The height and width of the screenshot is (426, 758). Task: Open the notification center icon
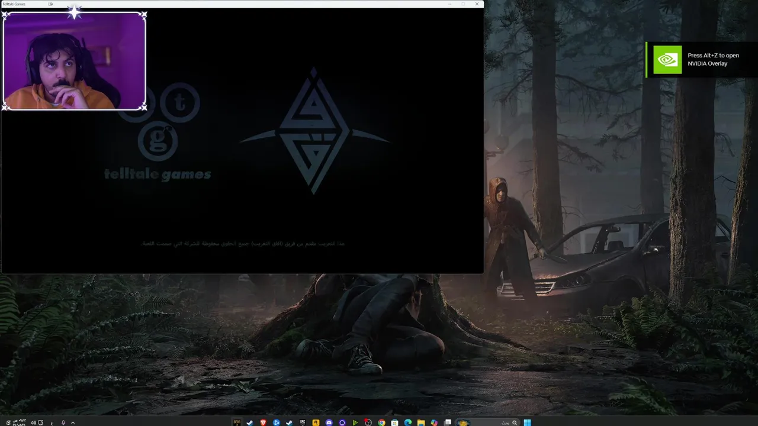[8, 422]
